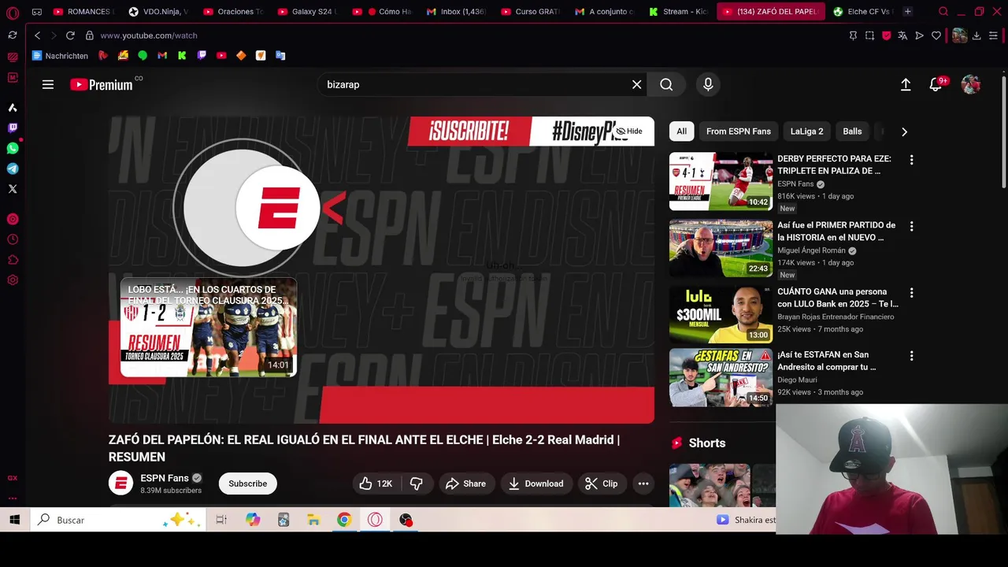Open Telegram in the Opera sidebar
Screen dimensions: 1008x567
click(x=13, y=169)
